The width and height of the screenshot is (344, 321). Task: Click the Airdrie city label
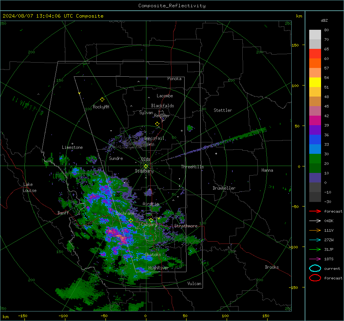pyautogui.click(x=151, y=204)
